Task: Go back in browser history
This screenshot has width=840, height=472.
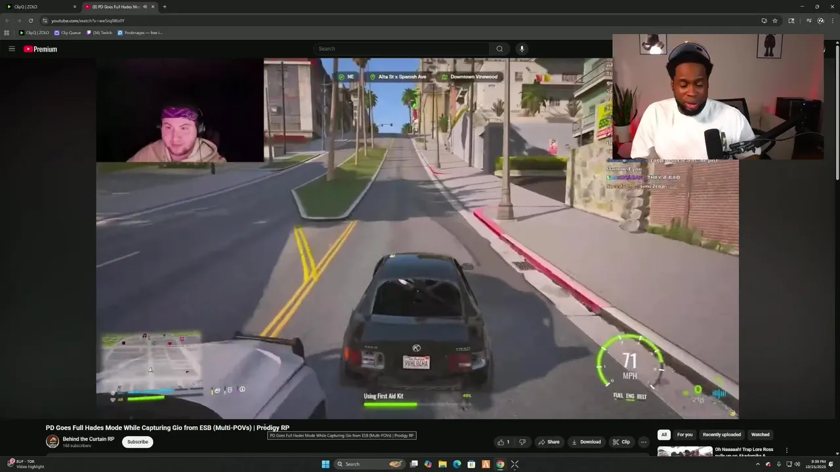Action: (7, 20)
